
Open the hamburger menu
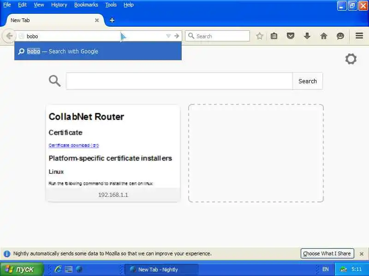pos(359,36)
